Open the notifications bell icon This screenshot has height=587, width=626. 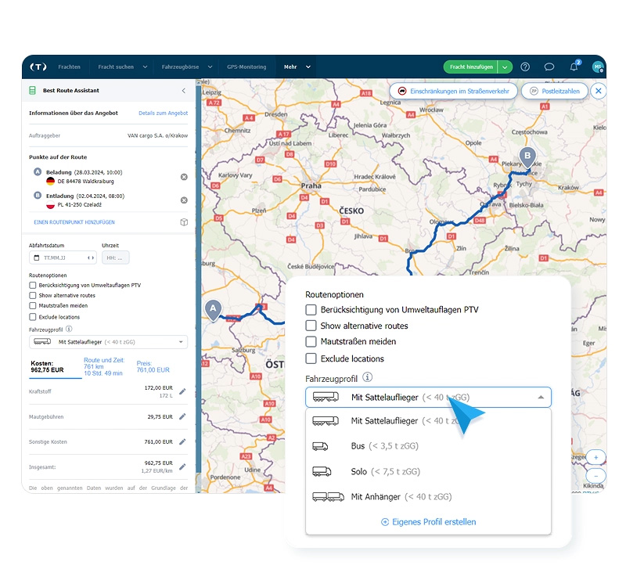(x=574, y=67)
